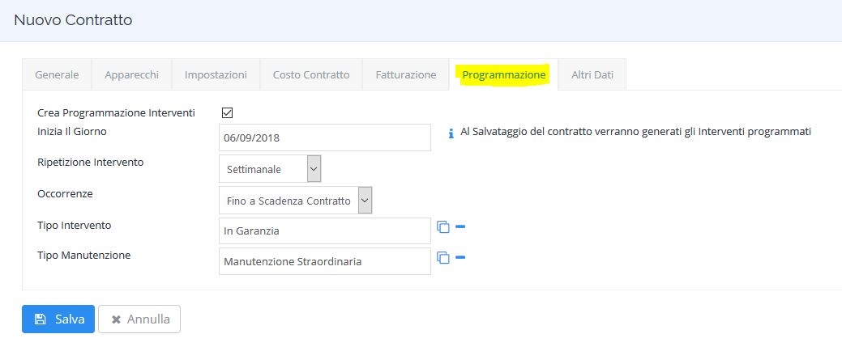Click the Salva button

[58, 319]
